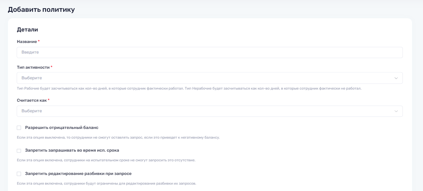This screenshot has width=423, height=191.
Task: Click the Запретить запрашивать во время исп. срока label
Action: pyautogui.click(x=72, y=150)
